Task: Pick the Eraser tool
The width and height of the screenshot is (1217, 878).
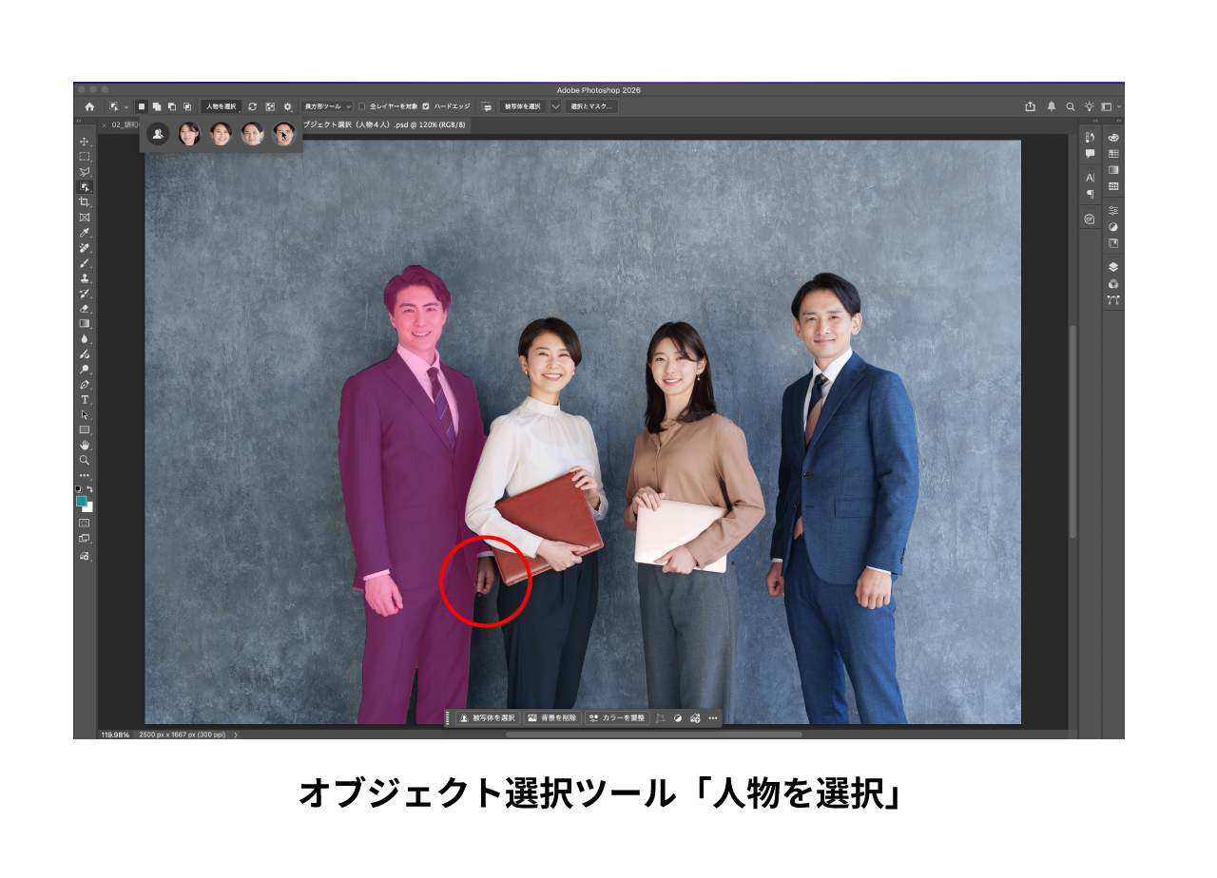Action: (85, 309)
